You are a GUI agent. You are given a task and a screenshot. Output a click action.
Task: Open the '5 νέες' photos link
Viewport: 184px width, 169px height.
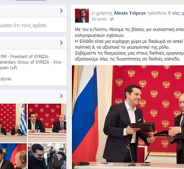point(176,13)
